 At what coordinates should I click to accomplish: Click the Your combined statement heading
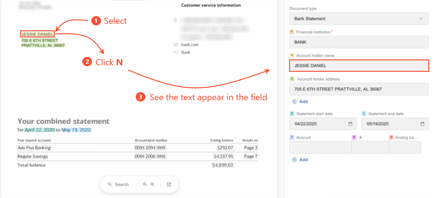64,121
